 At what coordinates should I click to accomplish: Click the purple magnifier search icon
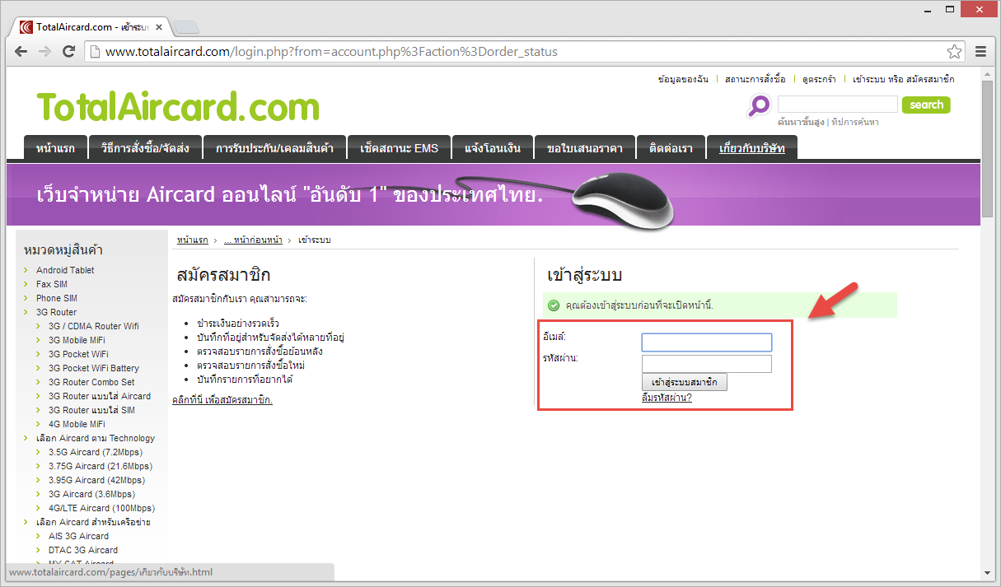pos(759,106)
